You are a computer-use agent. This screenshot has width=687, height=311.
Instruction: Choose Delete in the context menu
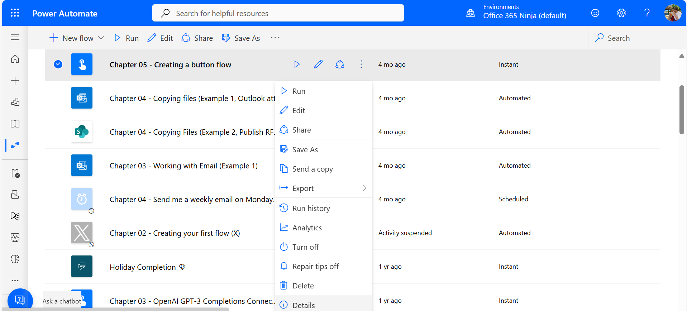coord(324,286)
